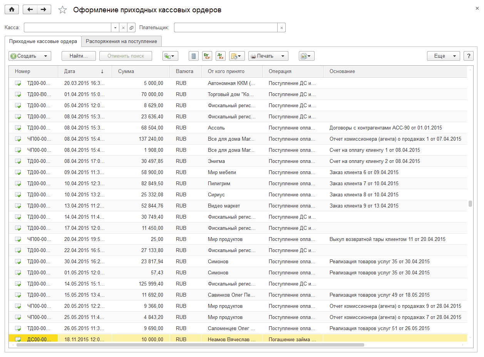Open the green Dt/Ct postings icon
This screenshot has height=357, width=484.
[207, 56]
